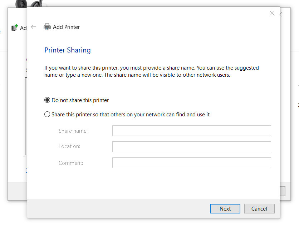Click the "Location:" label
Screen dimensions: 299x227
tap(69, 146)
